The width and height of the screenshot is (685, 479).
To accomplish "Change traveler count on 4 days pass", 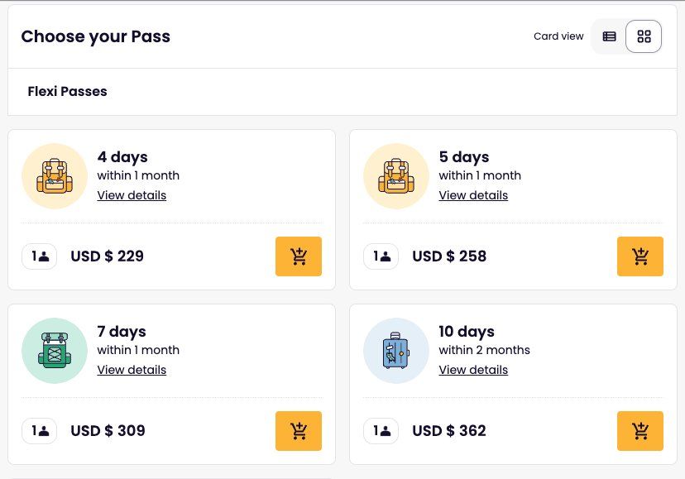I will click(x=40, y=256).
